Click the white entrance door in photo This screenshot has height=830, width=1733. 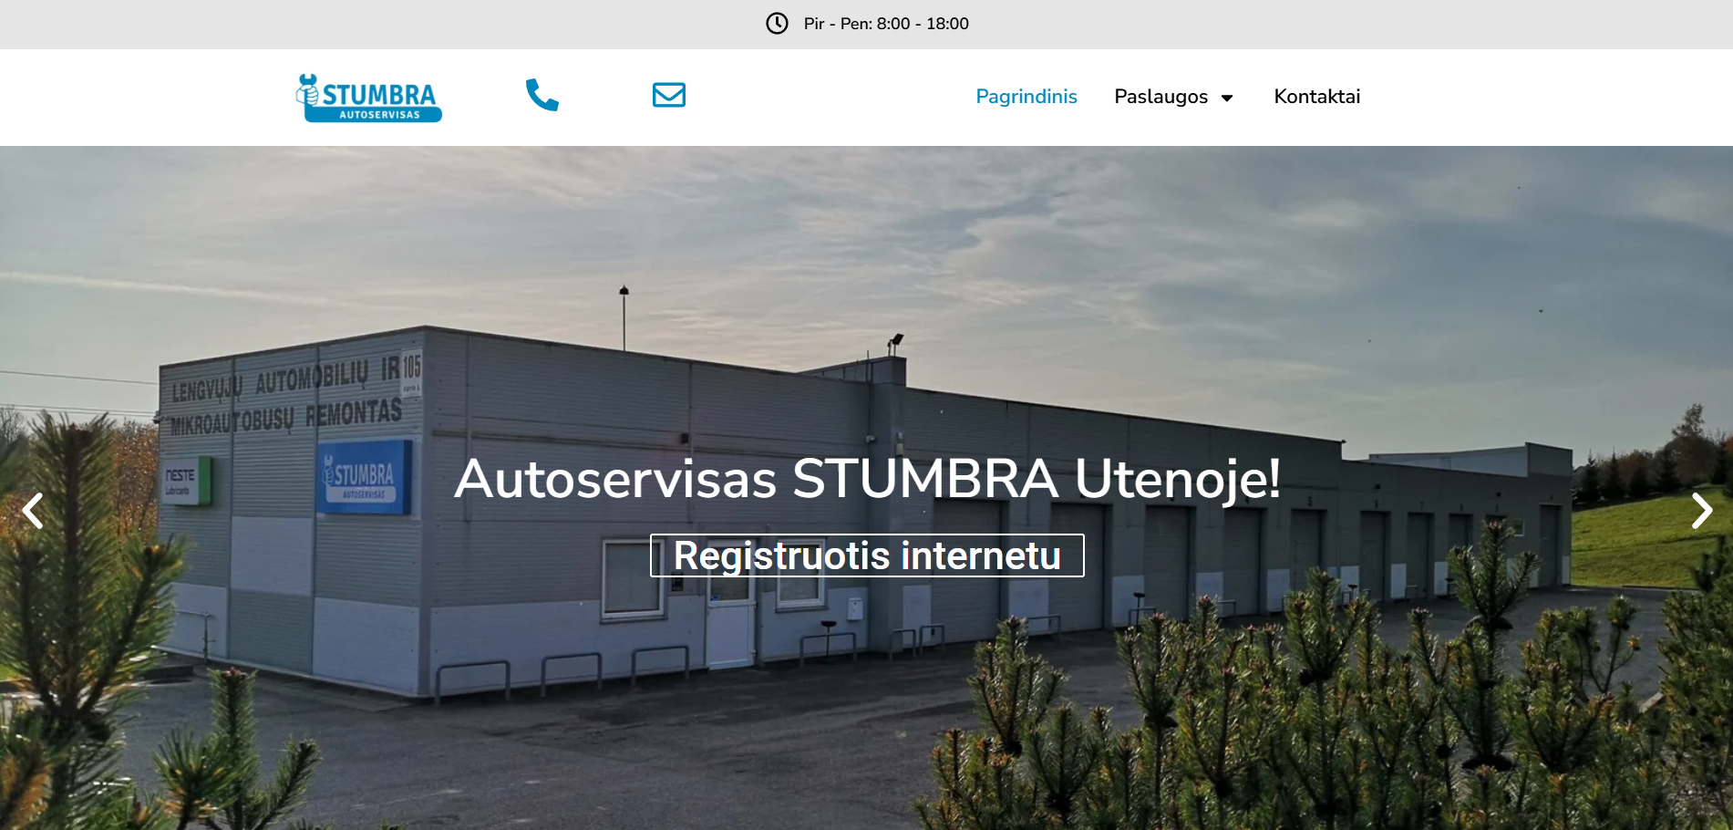[x=729, y=624]
